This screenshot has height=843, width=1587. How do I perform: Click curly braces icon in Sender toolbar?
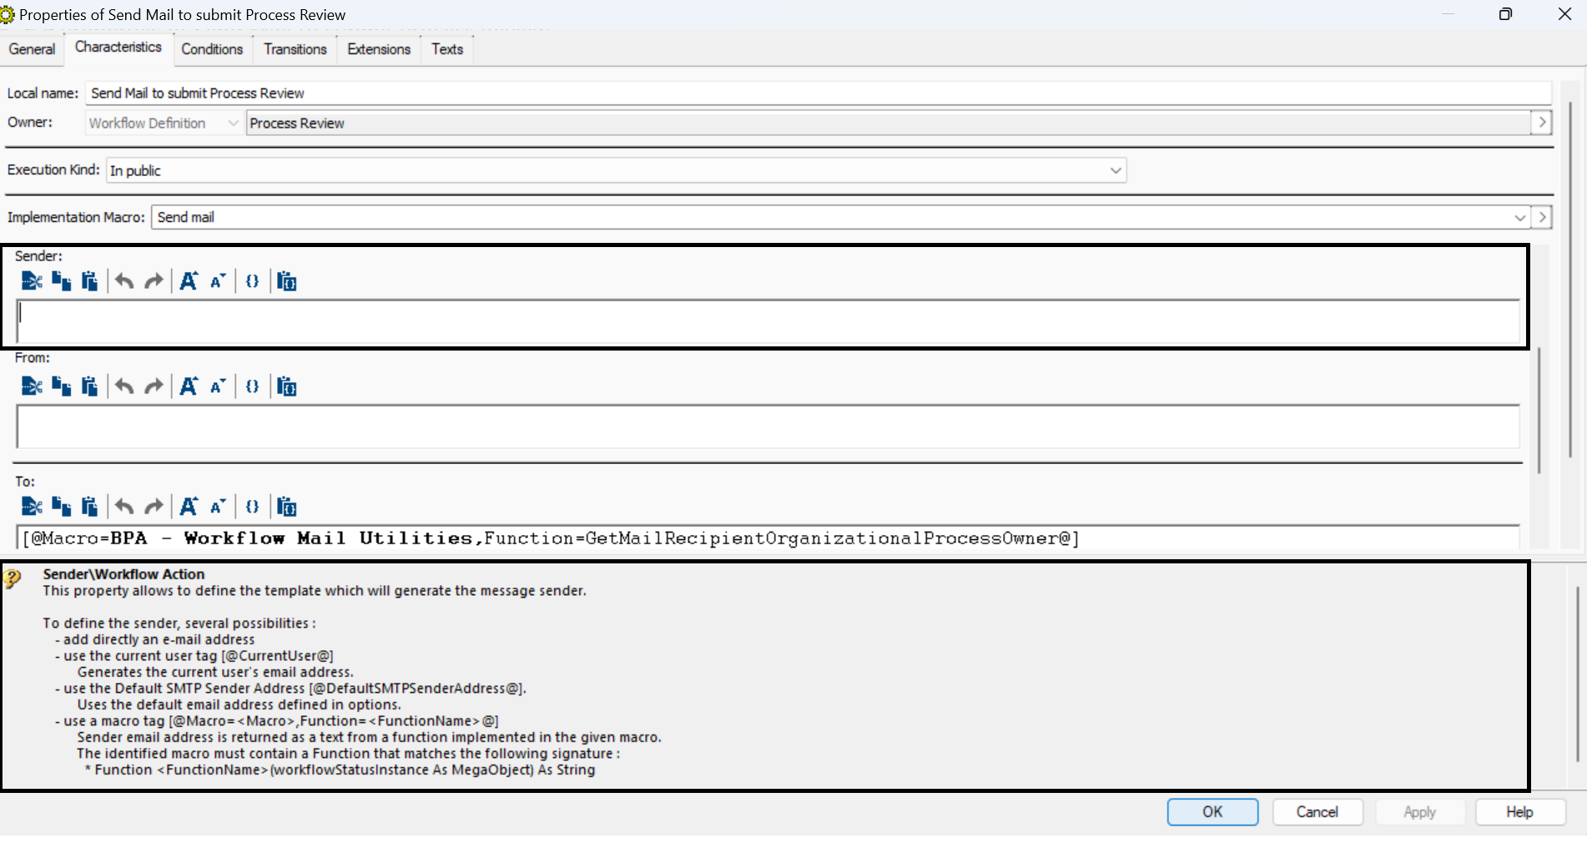coord(252,281)
